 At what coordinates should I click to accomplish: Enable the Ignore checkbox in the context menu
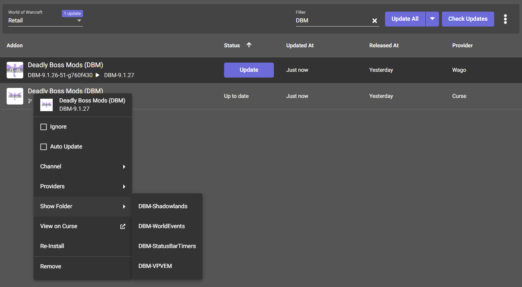tap(44, 126)
